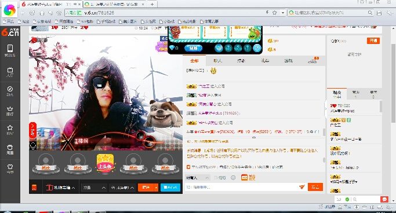
Task: Click the car icon tab with badge
Action: 313,60
